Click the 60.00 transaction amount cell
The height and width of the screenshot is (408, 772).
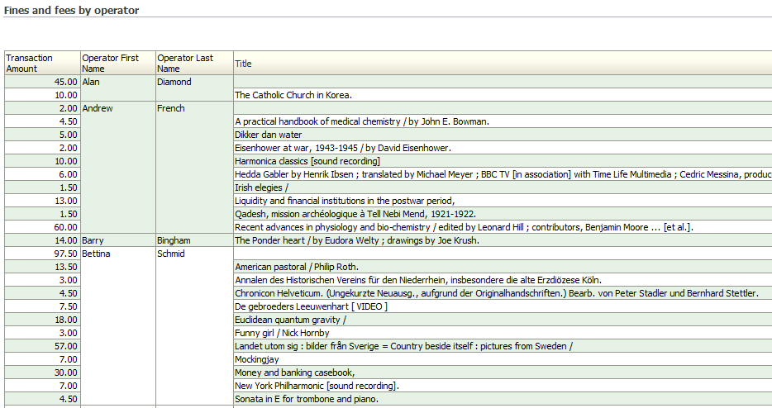pos(65,227)
